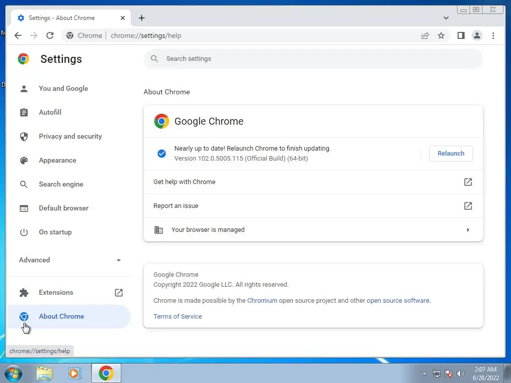
Task: Open Report an issue
Action: [313, 206]
